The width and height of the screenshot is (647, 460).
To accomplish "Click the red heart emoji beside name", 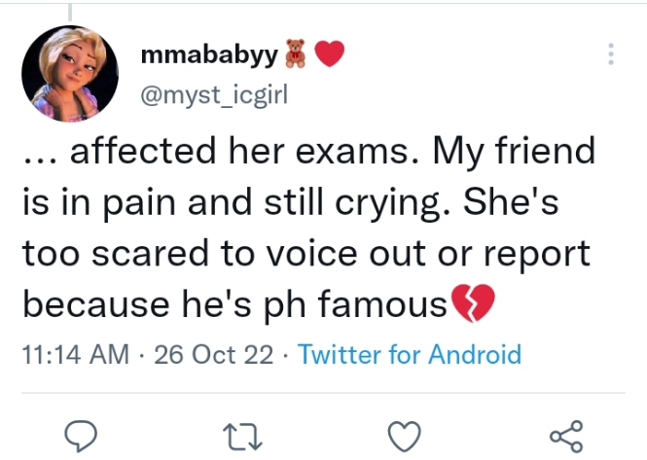I will click(x=330, y=54).
